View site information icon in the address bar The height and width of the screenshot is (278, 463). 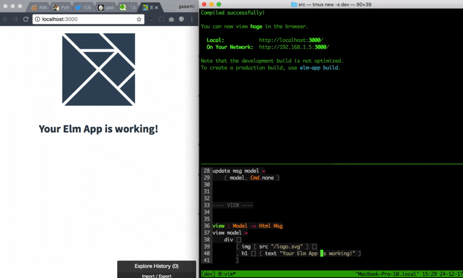[x=38, y=19]
